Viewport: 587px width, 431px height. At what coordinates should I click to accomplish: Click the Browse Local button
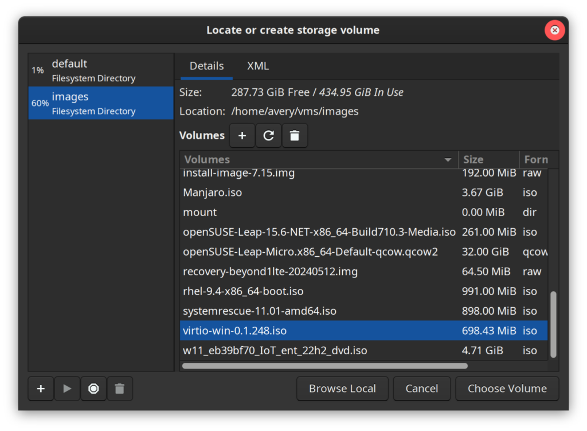(342, 389)
